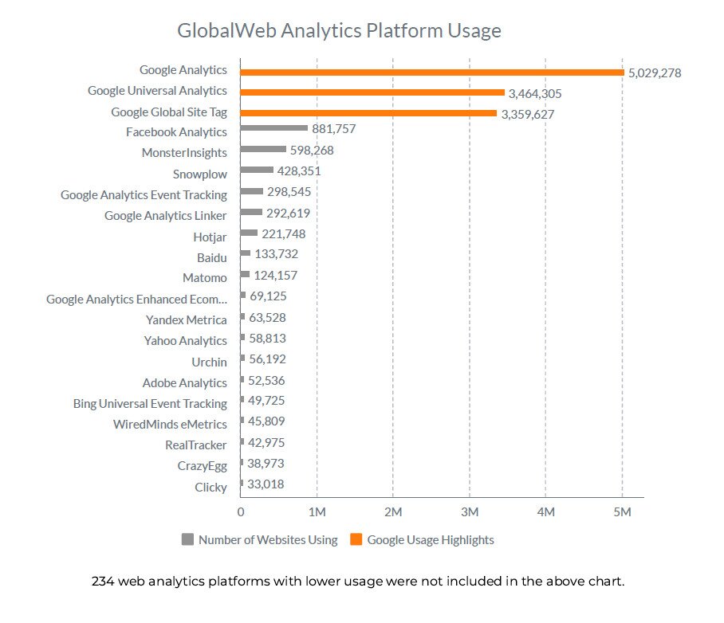Click the 'Google Analytics Enhanced Ecom...' label
This screenshot has height=623, width=724.
pyautogui.click(x=136, y=300)
